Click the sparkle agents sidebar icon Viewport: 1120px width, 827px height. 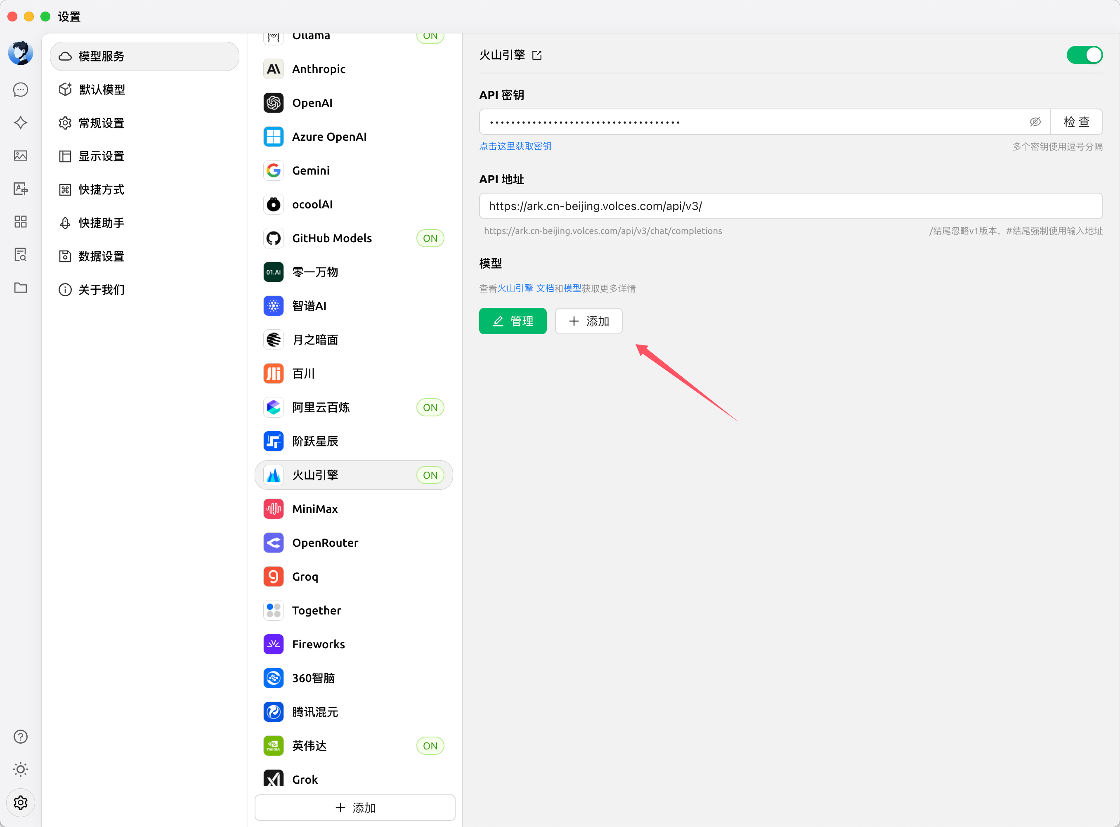tap(21, 123)
